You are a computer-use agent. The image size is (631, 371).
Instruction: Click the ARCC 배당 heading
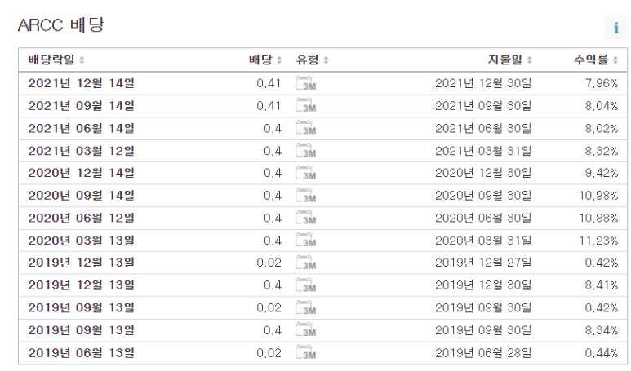click(x=61, y=25)
